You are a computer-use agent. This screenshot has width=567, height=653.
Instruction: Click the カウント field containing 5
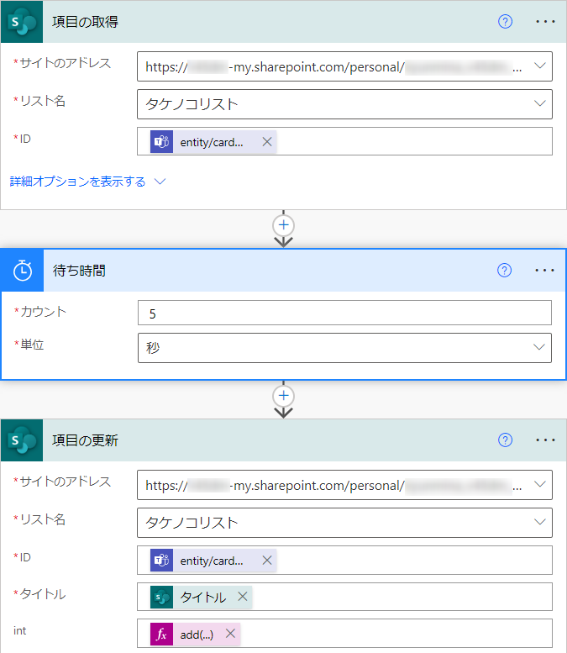pos(344,313)
